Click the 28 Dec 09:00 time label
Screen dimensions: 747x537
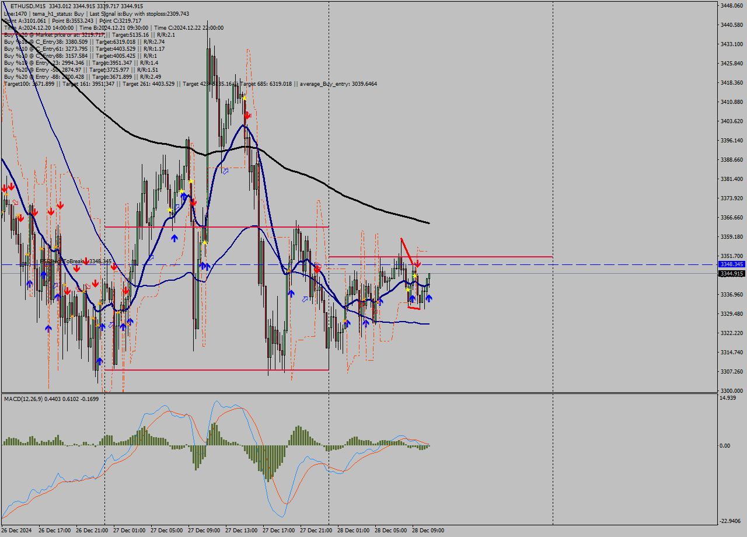[428, 531]
